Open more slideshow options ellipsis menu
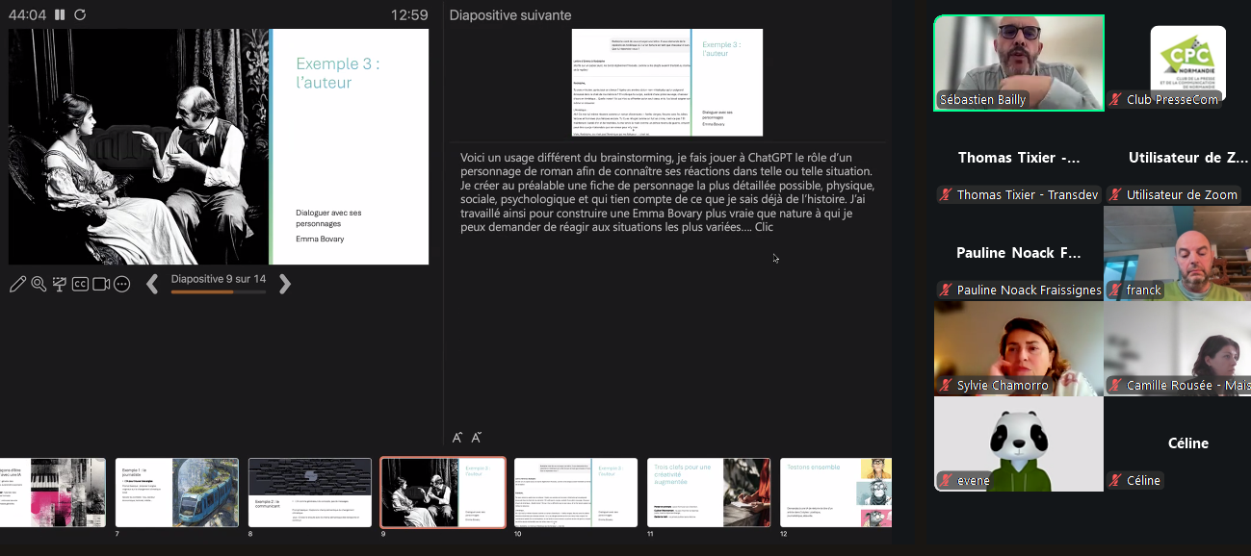Screen dimensions: 1251x556 click(121, 284)
